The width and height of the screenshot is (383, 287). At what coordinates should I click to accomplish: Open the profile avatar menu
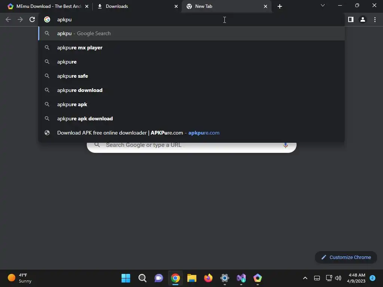363,19
